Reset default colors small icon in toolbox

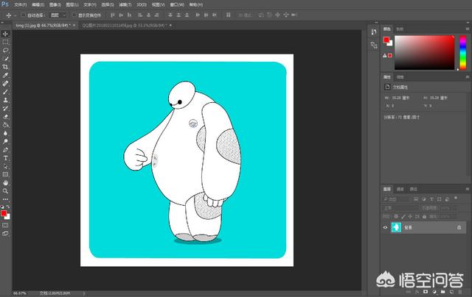pos(2,207)
